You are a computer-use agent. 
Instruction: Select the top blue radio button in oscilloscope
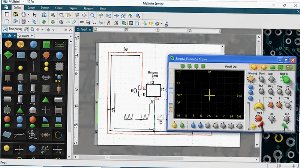click(251, 87)
